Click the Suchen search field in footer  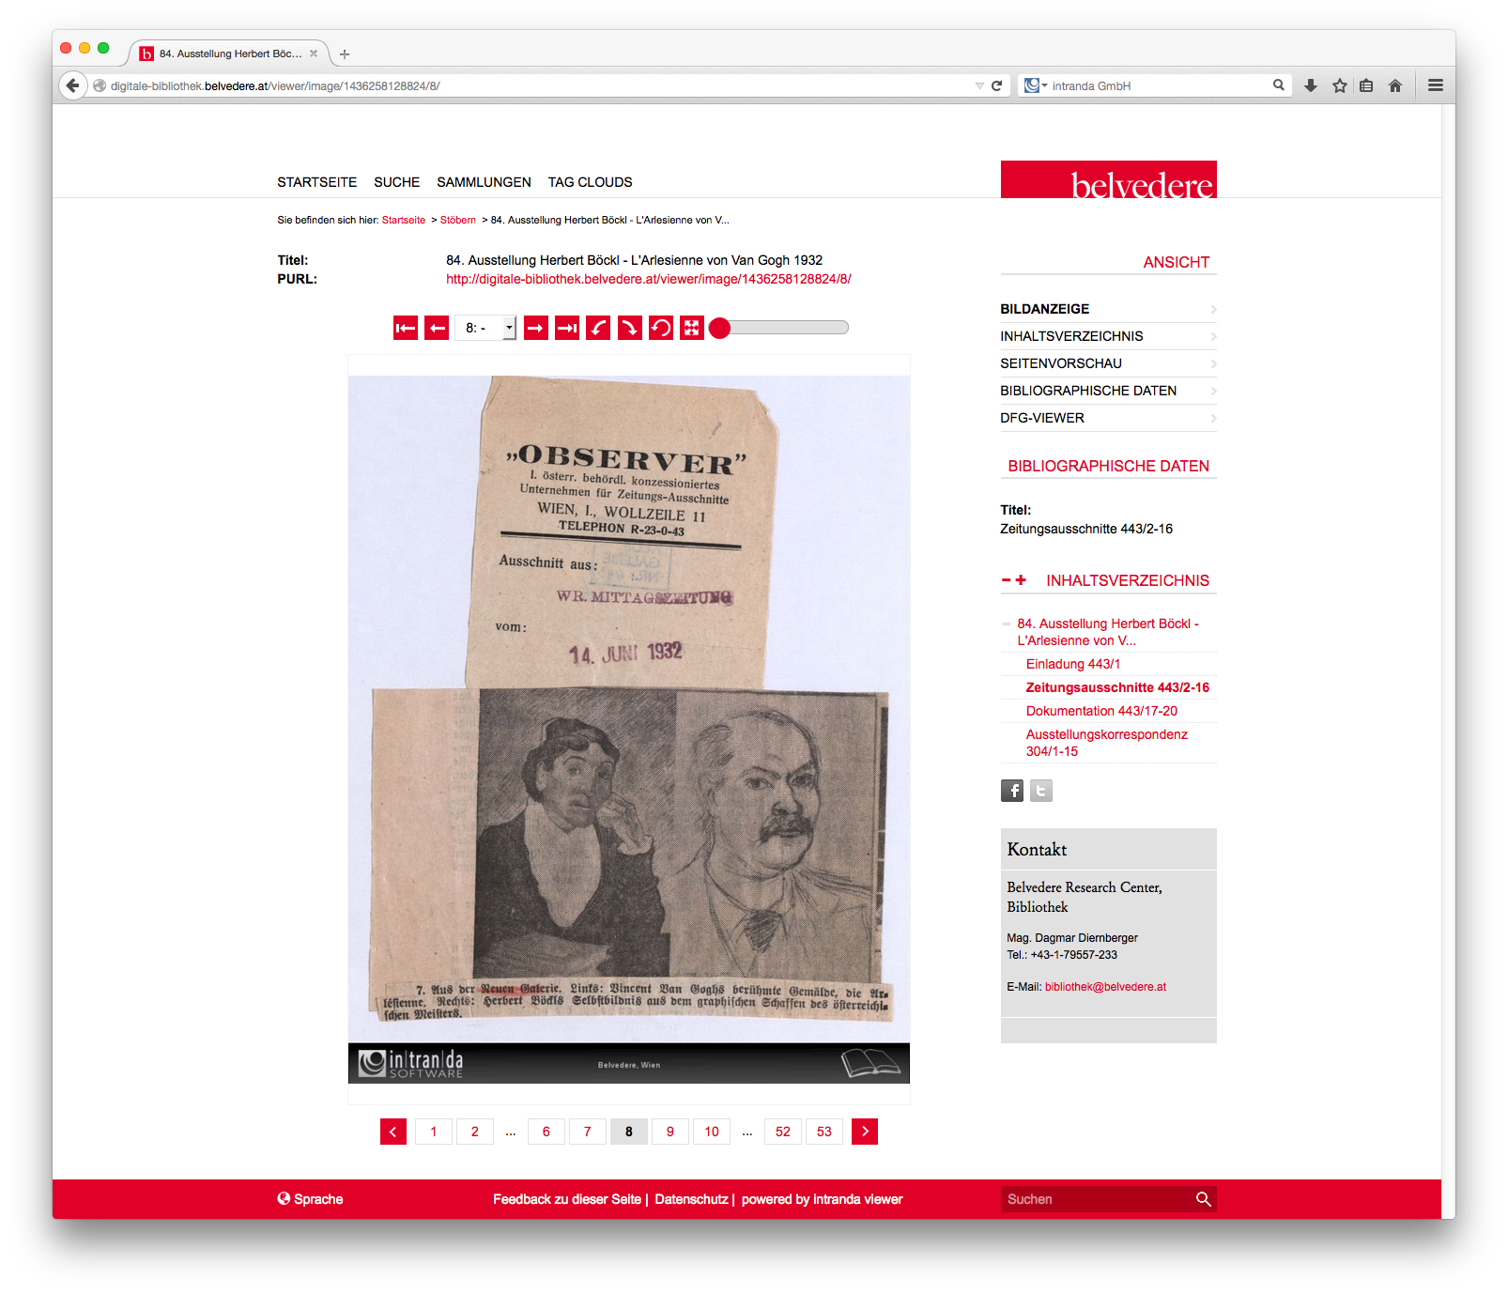point(1095,1199)
